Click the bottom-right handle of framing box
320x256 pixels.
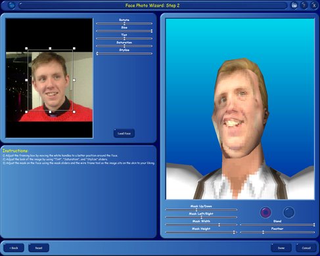[x=74, y=112]
